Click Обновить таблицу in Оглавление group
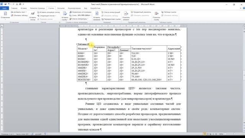 coord(19,15)
